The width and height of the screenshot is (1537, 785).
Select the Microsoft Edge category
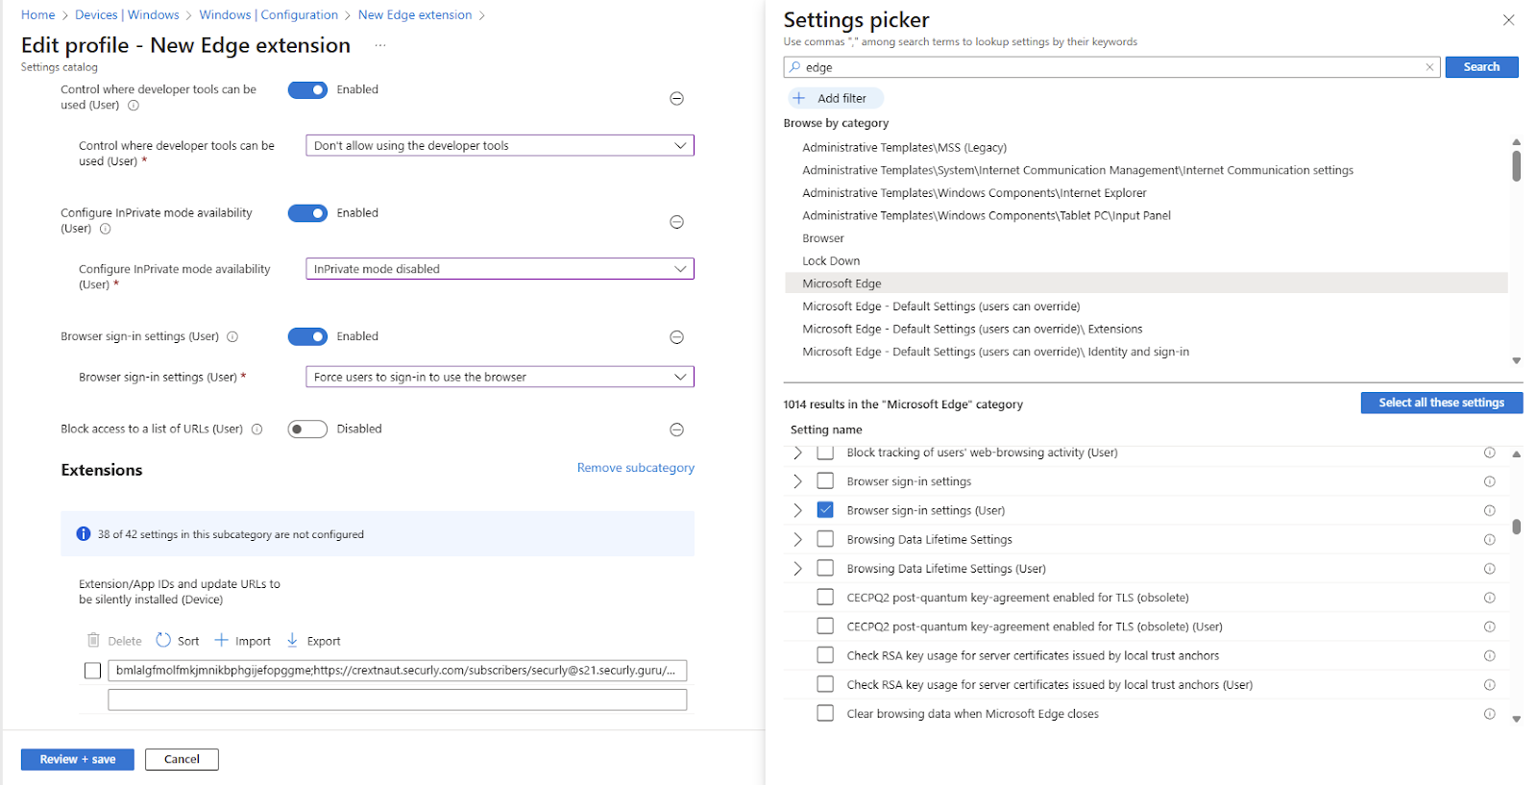(1146, 283)
